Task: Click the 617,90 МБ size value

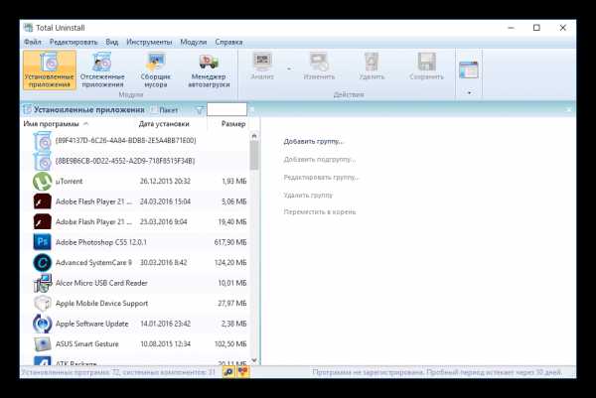Action: [x=230, y=242]
